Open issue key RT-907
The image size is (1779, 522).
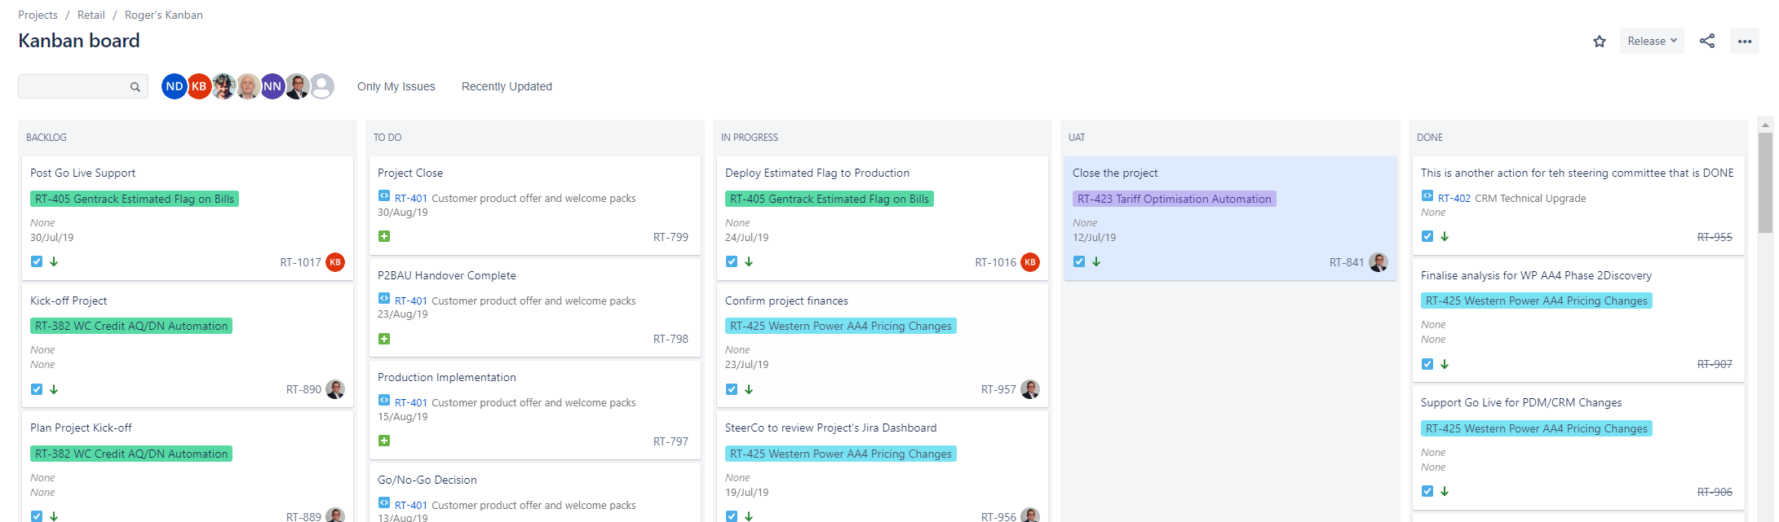click(x=1715, y=364)
